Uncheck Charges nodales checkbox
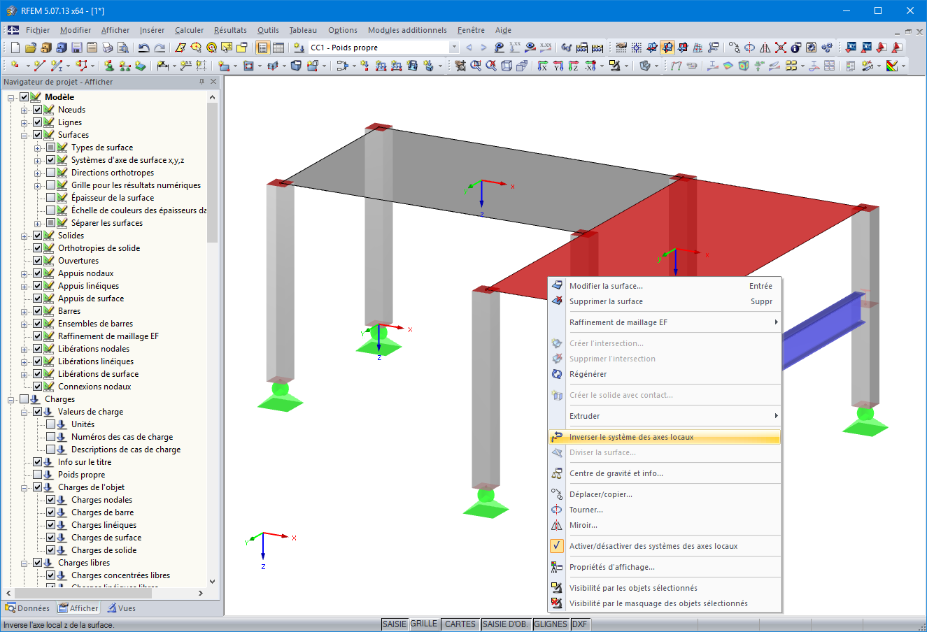927x632 pixels. [x=51, y=500]
